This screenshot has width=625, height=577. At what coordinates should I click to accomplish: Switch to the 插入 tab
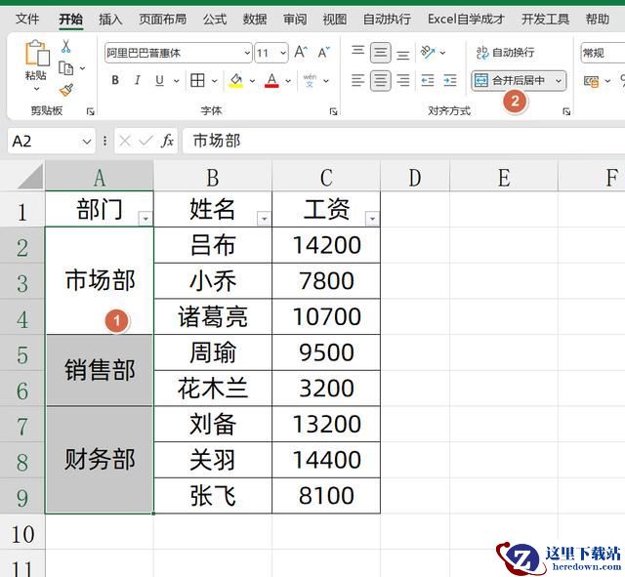pyautogui.click(x=110, y=19)
